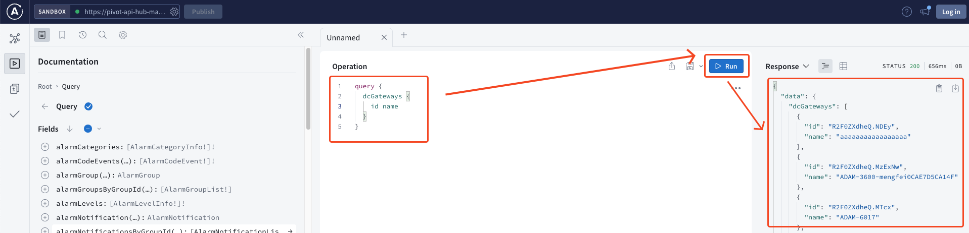969x233 pixels.
Task: Open the Explorer settings gear icon
Action: (123, 35)
